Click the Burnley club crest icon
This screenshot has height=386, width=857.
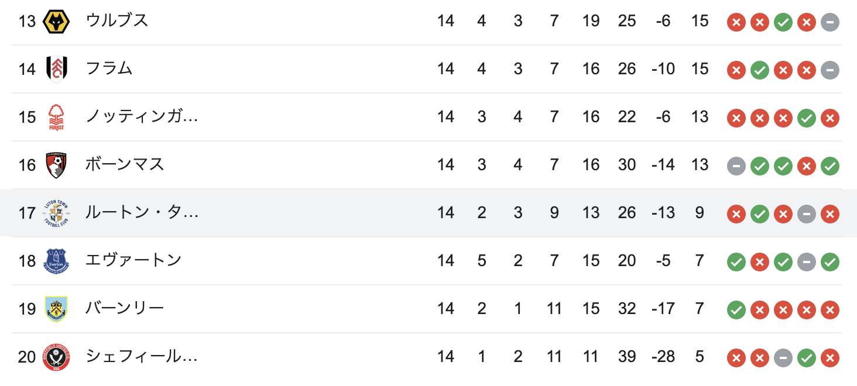[57, 309]
